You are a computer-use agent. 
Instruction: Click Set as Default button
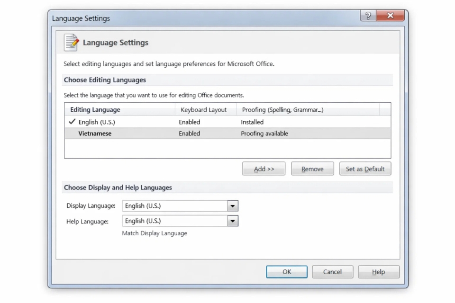point(365,169)
